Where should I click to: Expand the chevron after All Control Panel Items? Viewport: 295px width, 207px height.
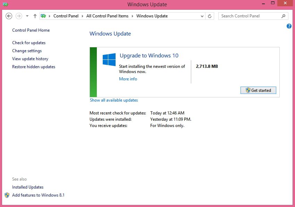click(133, 16)
